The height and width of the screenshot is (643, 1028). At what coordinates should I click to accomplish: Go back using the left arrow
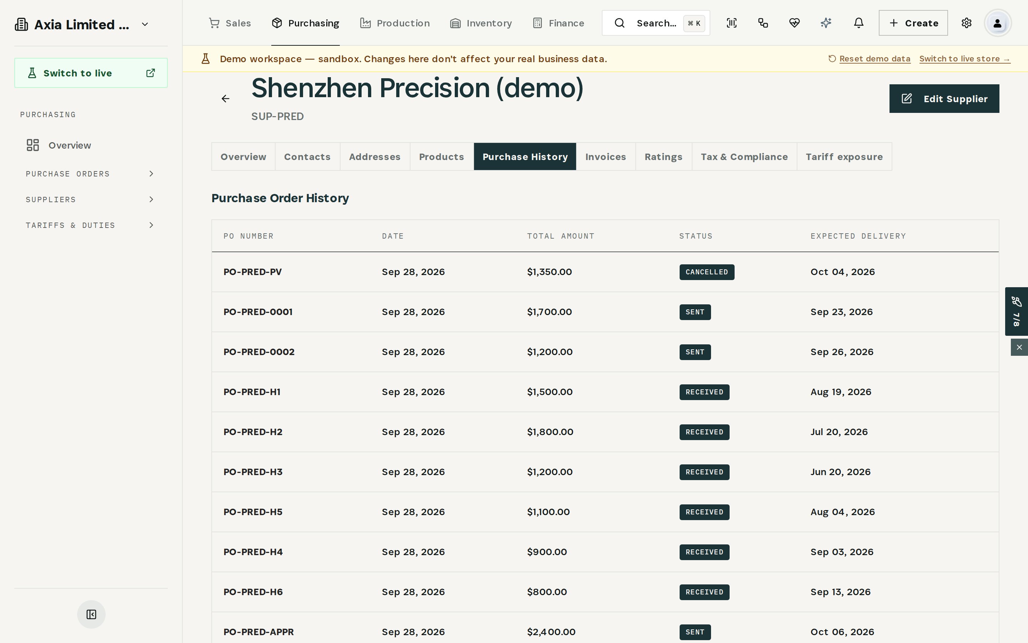point(226,99)
